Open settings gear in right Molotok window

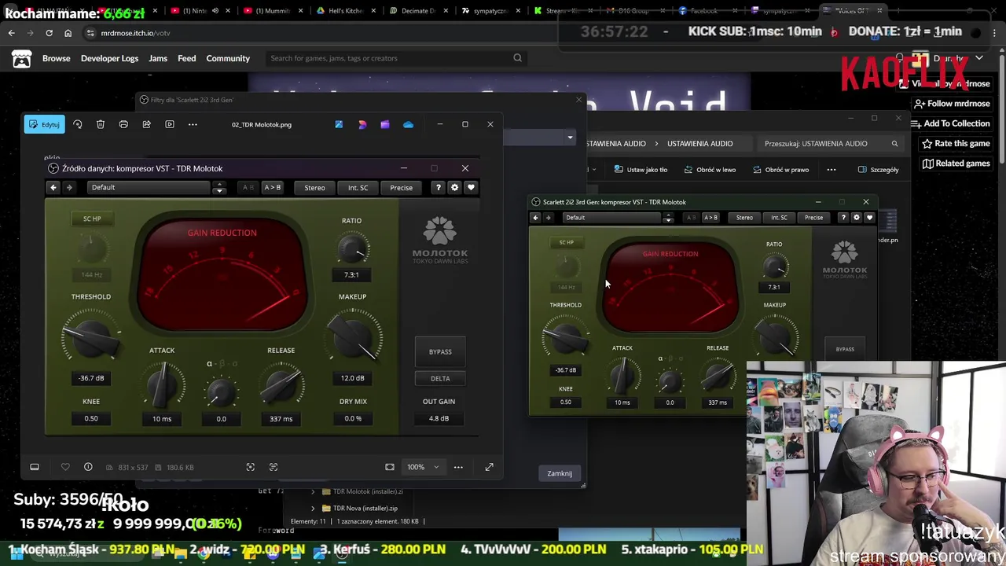coord(857,218)
